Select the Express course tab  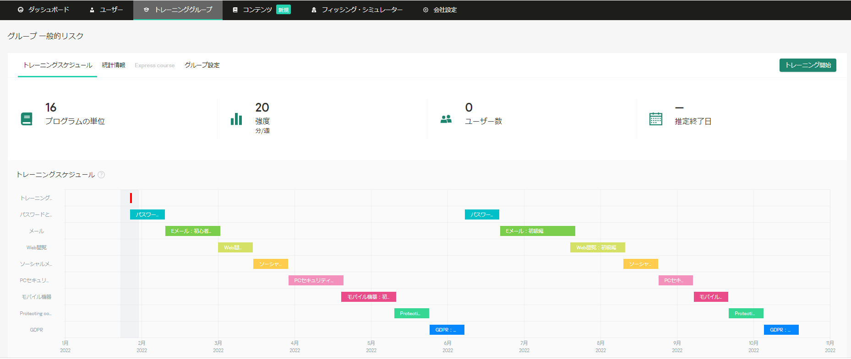pyautogui.click(x=155, y=65)
